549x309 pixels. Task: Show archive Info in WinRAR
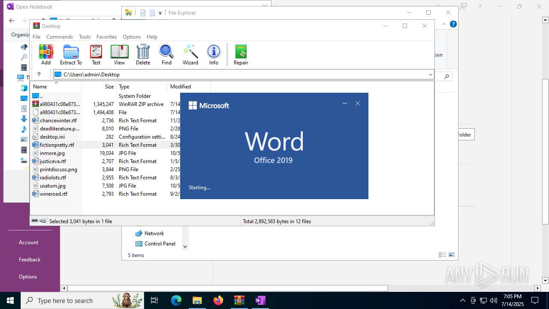(x=214, y=55)
